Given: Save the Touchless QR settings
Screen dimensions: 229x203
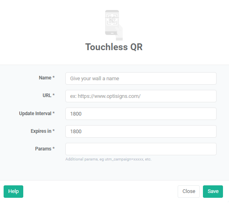Looking at the screenshot, I should [x=213, y=191].
